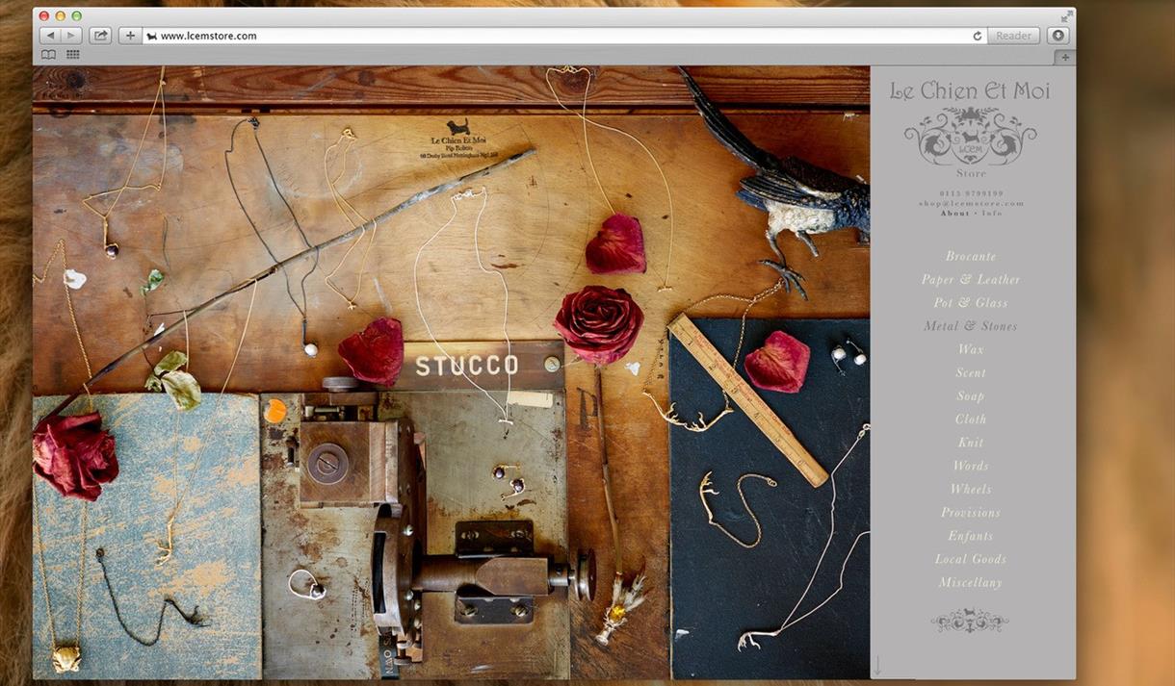Screen dimensions: 1175x686
Task: Visit the Miscellany section
Action: (x=971, y=582)
